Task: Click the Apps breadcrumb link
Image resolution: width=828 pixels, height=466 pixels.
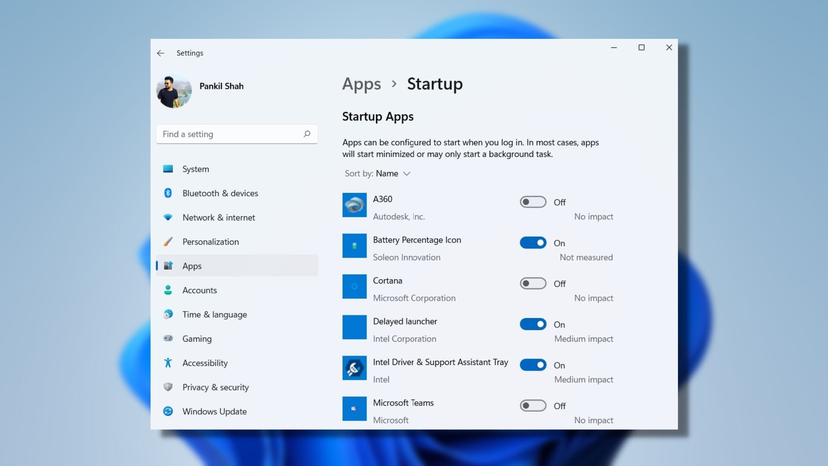Action: (361, 84)
